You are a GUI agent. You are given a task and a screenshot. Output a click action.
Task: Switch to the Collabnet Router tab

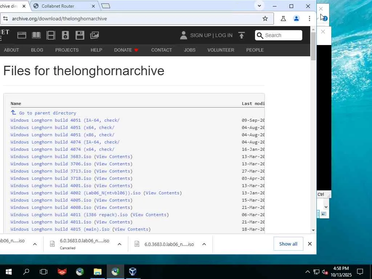[x=58, y=6]
